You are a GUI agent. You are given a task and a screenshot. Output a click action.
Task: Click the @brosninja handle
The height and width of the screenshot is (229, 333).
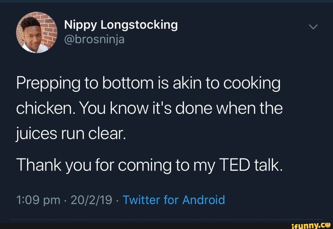pos(94,40)
